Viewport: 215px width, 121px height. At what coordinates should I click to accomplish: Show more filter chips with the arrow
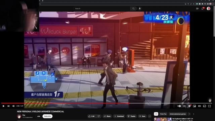[193, 114]
